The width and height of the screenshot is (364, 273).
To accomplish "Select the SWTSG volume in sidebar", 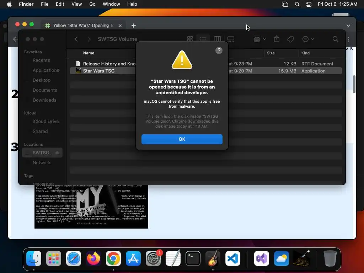I will 43,153.
